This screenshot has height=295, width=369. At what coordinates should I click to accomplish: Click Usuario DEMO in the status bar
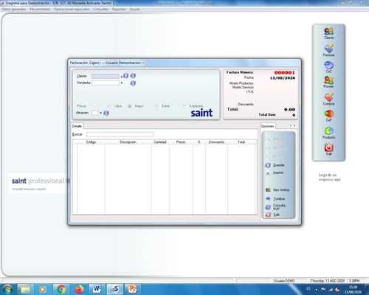[284, 281]
